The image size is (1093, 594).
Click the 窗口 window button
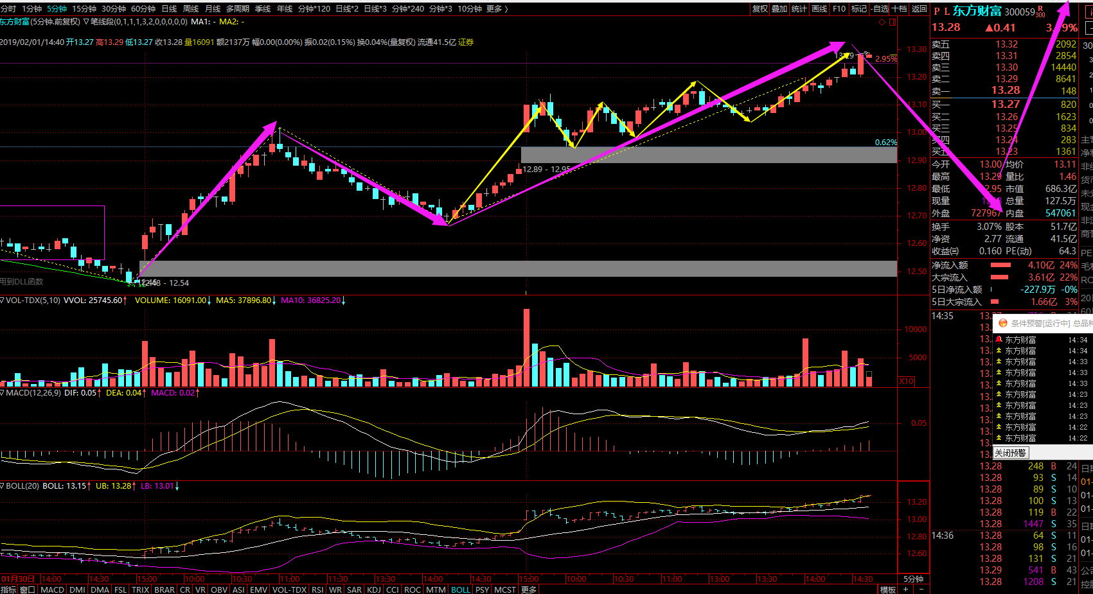click(28, 590)
